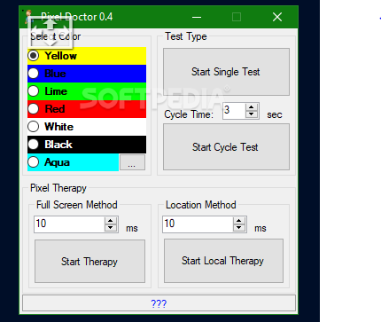The height and width of the screenshot is (322, 381).
Task: Click Start Cycle Test button
Action: pyautogui.click(x=226, y=146)
